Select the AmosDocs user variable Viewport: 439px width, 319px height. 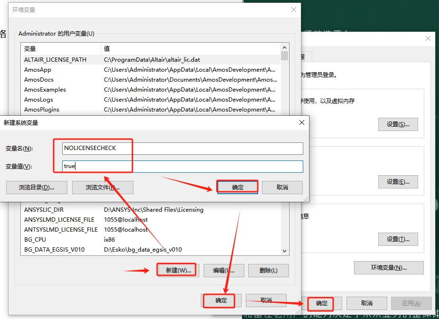click(39, 80)
